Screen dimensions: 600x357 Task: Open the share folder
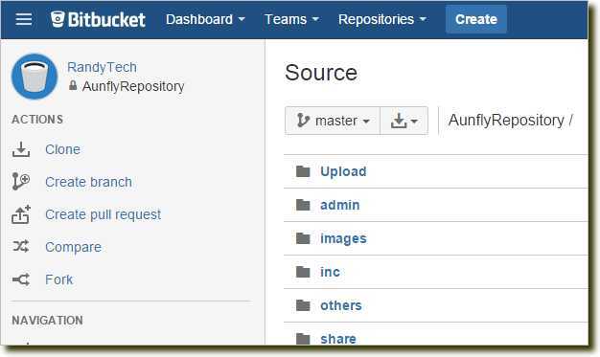click(338, 339)
